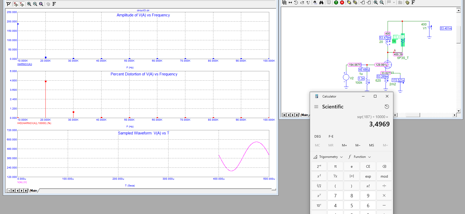Click M− memory subtract in Calculator
The width and height of the screenshot is (465, 214).
point(358,145)
